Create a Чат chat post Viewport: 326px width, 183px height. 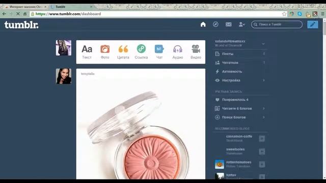[x=159, y=52]
